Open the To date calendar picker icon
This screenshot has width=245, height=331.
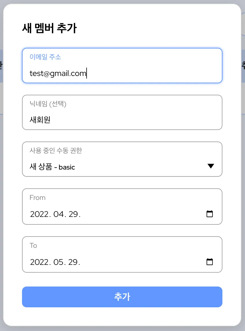pos(209,262)
